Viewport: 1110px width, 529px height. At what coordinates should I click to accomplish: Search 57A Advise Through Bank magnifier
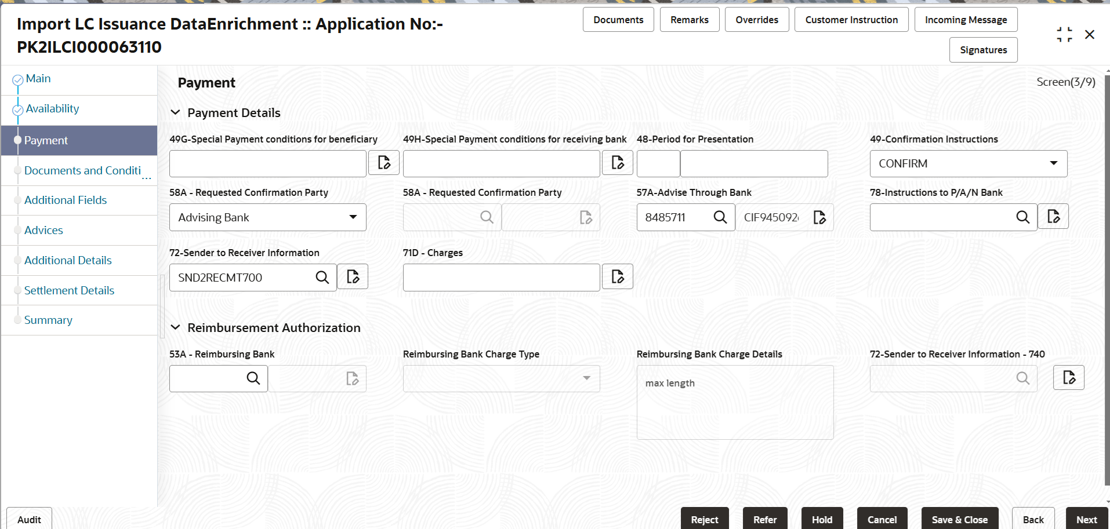pyautogui.click(x=720, y=217)
